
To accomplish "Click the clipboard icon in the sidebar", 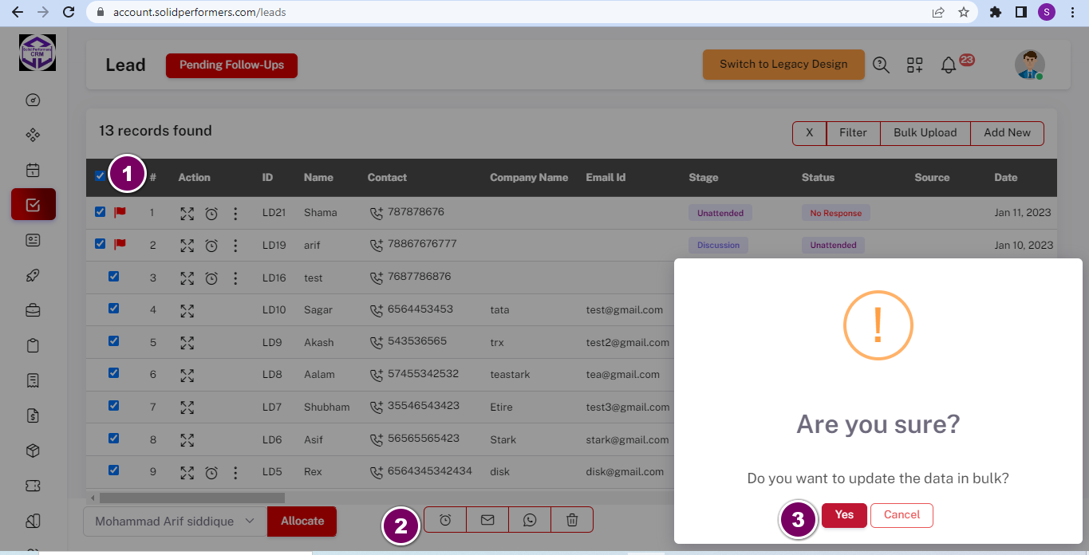I will point(33,345).
